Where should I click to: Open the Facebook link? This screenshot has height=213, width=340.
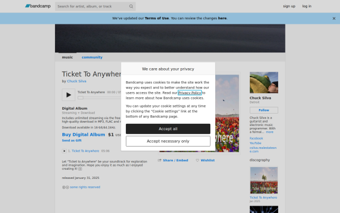[x=256, y=138]
